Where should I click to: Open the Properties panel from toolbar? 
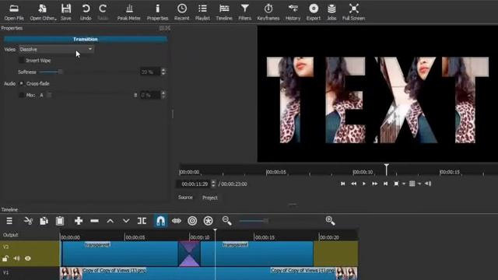pos(157,12)
